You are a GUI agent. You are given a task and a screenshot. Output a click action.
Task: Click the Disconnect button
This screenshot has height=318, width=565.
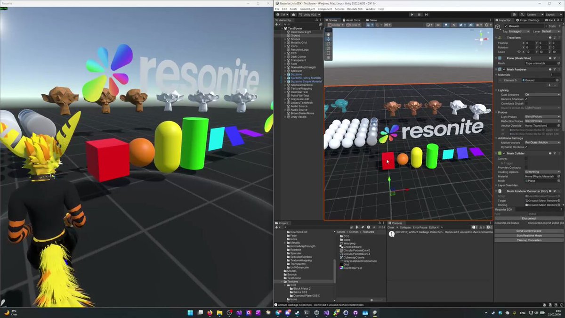point(529,219)
